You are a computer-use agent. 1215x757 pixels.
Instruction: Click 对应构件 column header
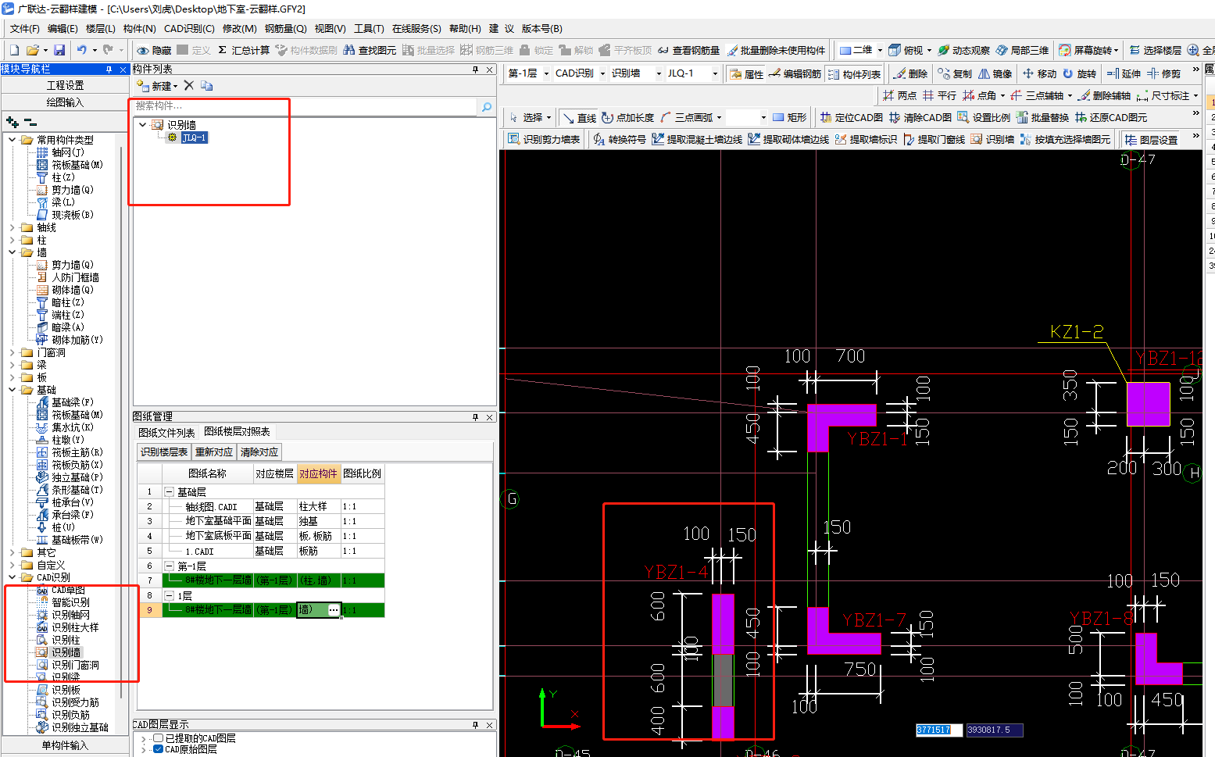[x=318, y=473]
